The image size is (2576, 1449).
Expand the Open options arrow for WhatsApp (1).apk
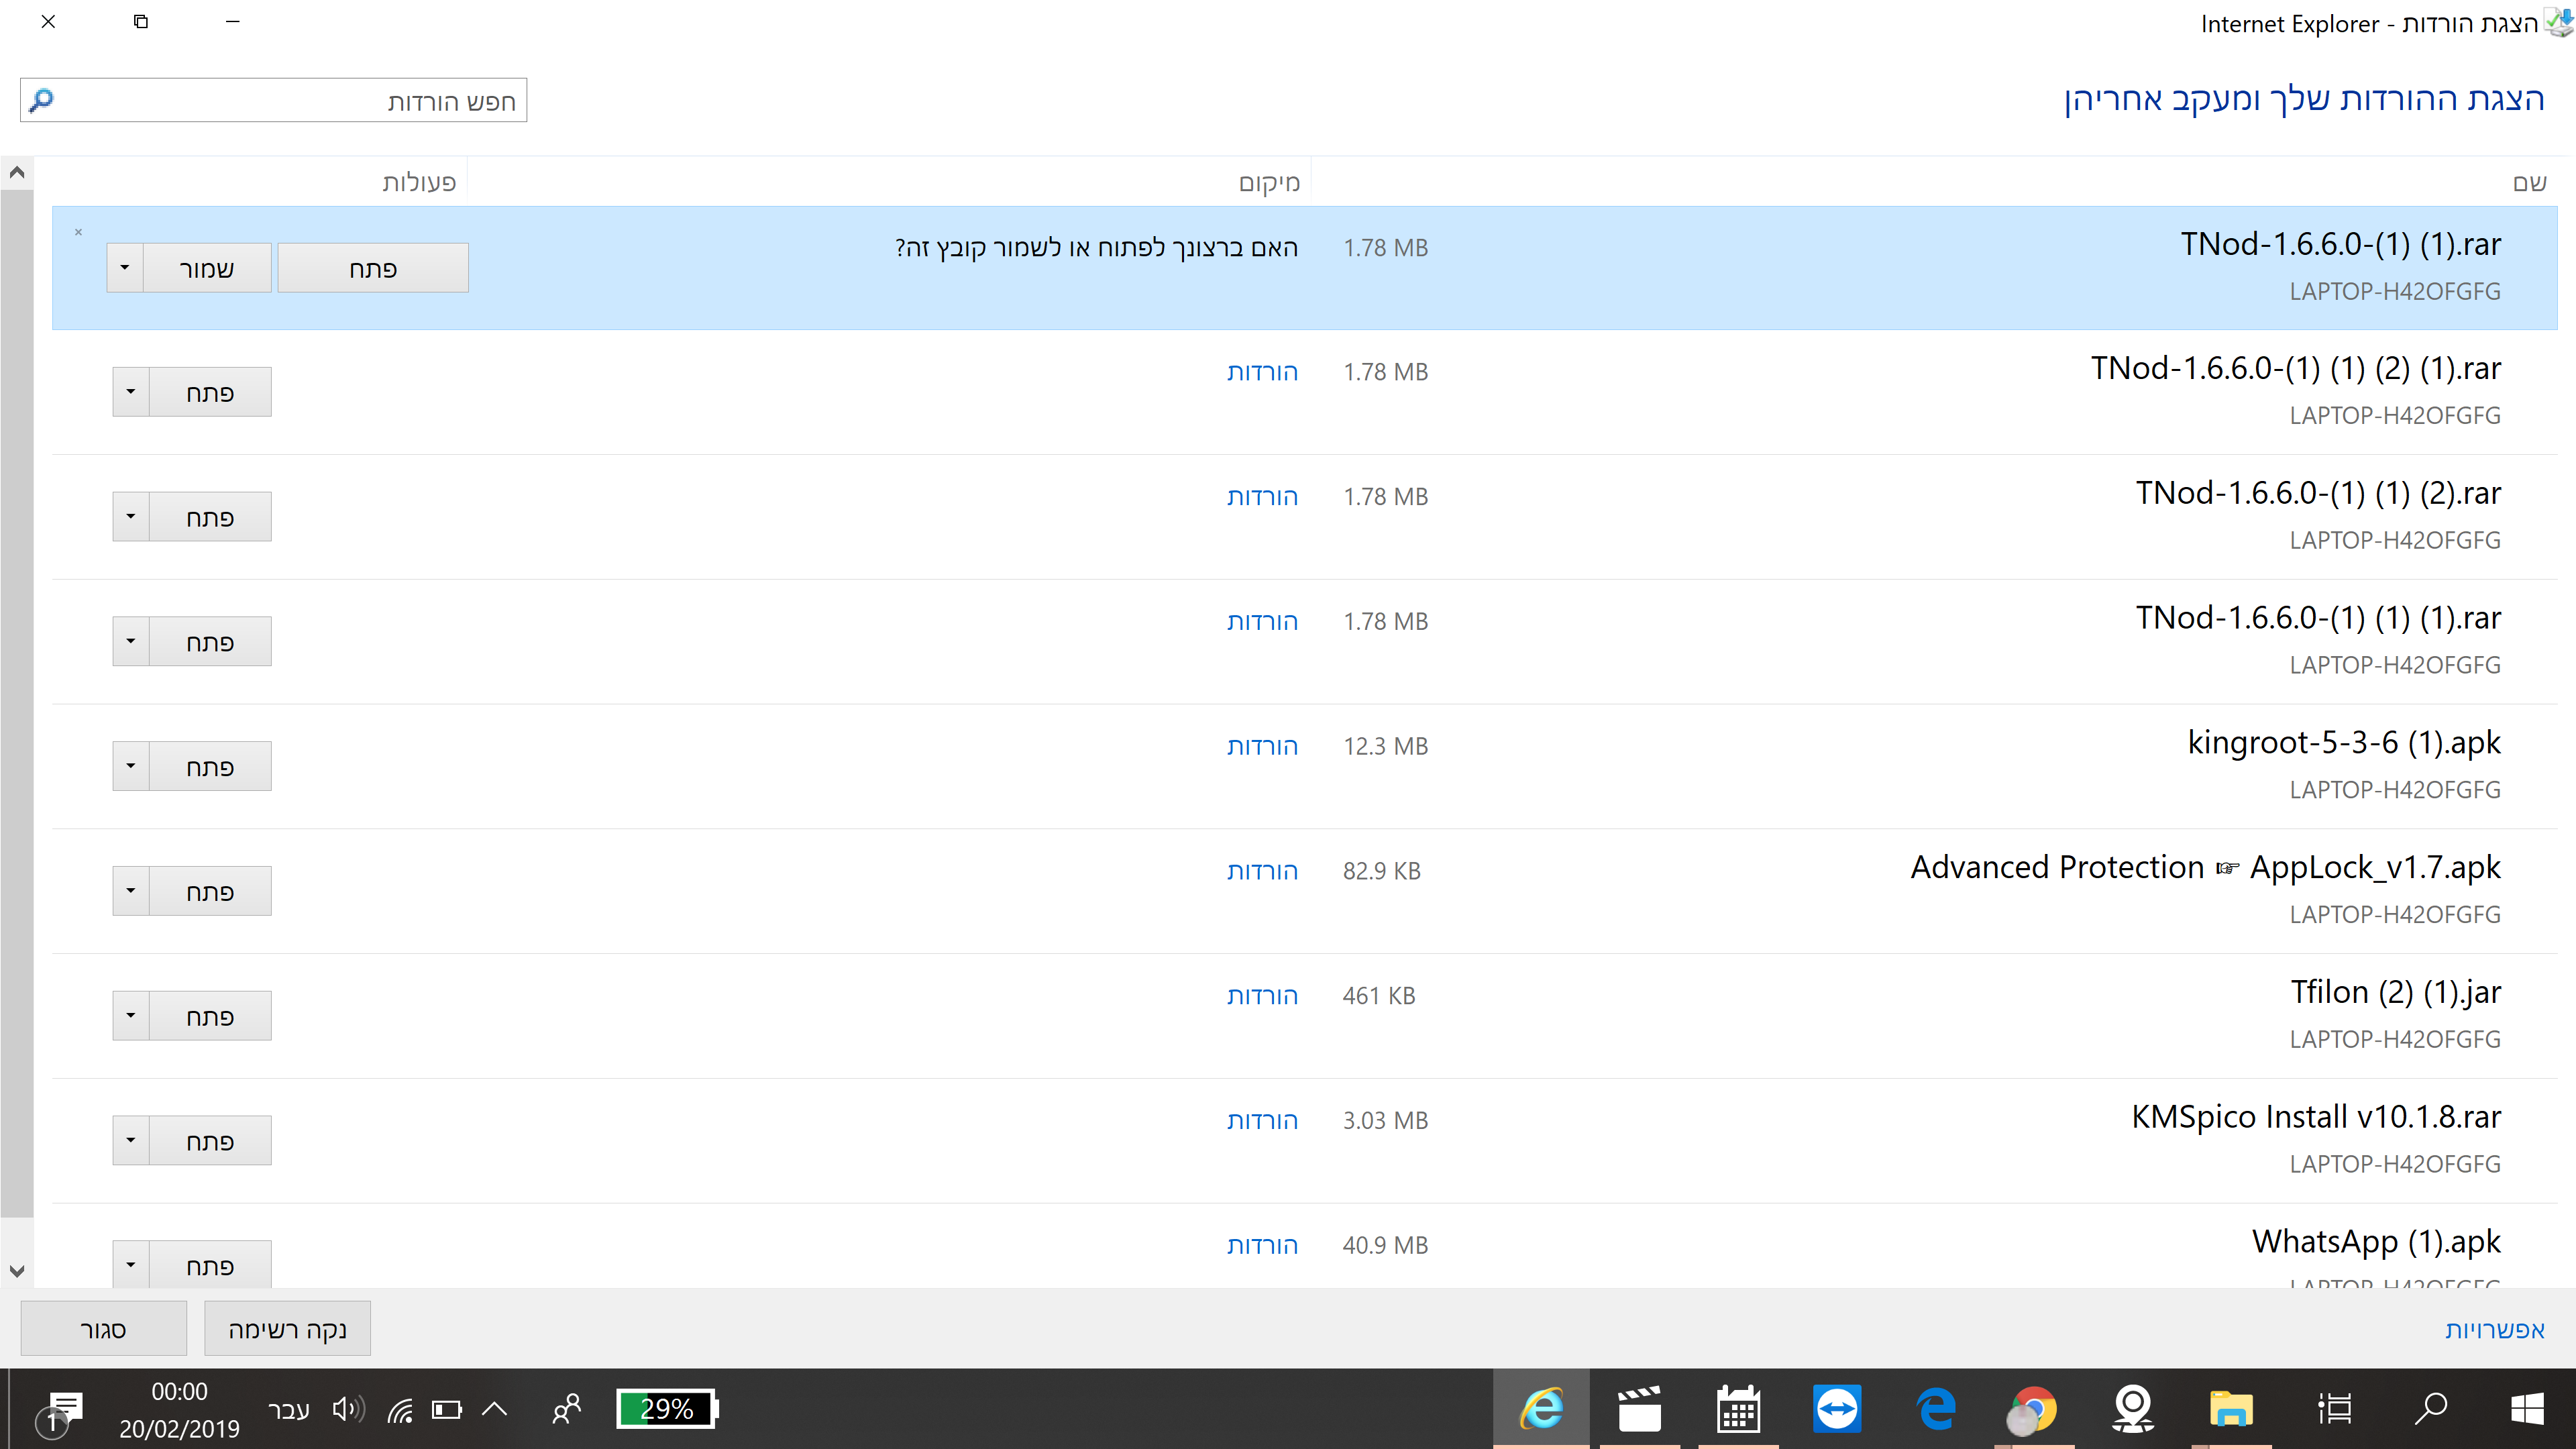point(131,1265)
